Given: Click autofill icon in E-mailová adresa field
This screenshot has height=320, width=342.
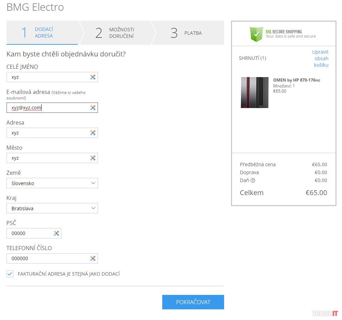Looking at the screenshot, I should [93, 108].
